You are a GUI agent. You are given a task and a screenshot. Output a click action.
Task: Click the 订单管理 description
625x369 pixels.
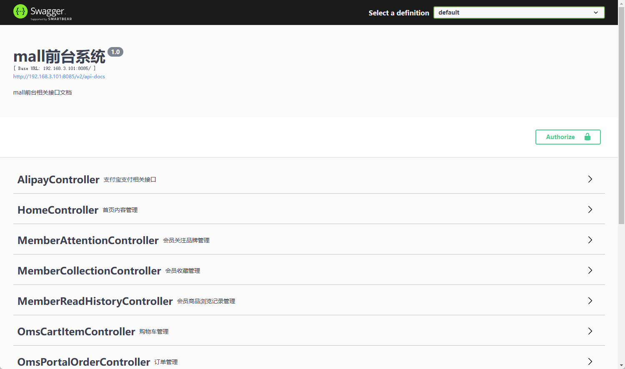(166, 362)
